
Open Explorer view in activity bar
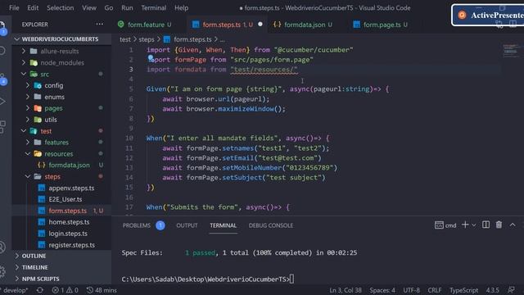click(2, 27)
